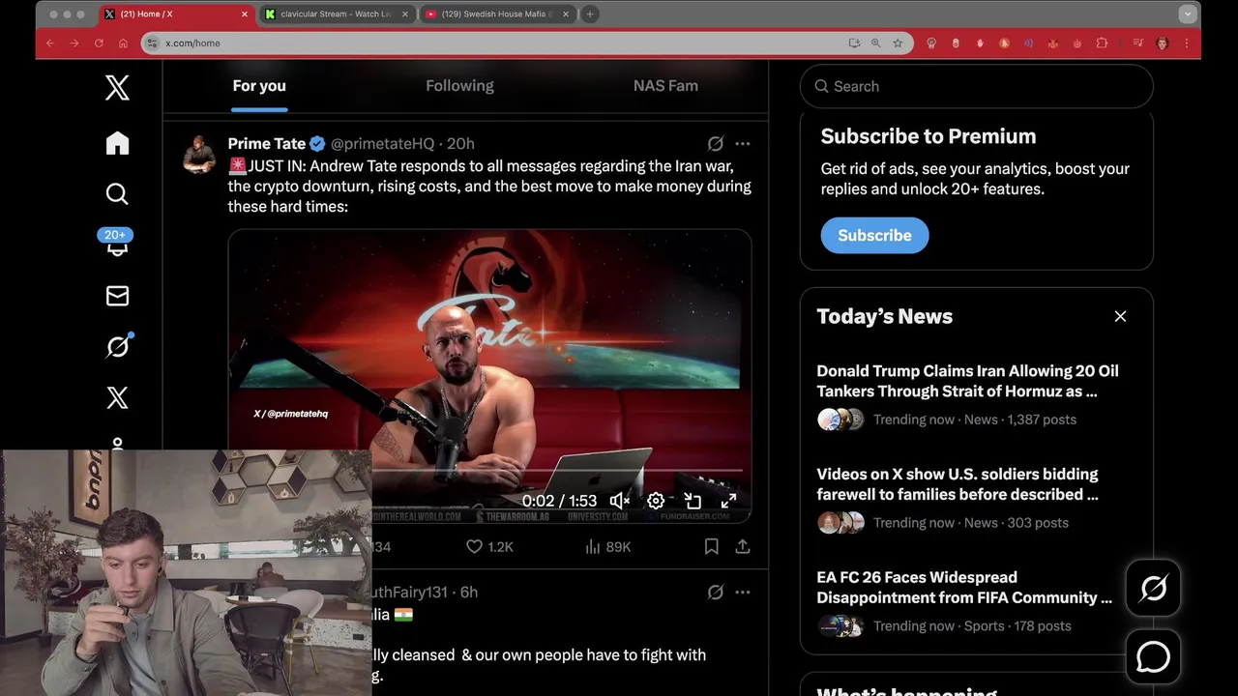View analytics showing 89K views

point(607,546)
